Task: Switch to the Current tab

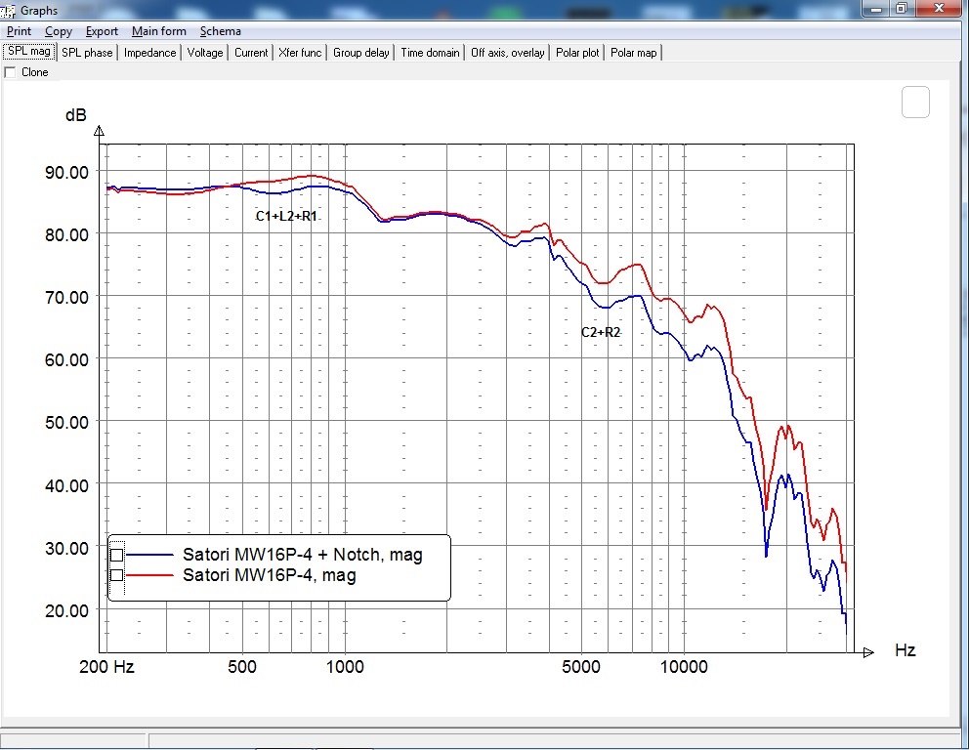Action: [251, 53]
